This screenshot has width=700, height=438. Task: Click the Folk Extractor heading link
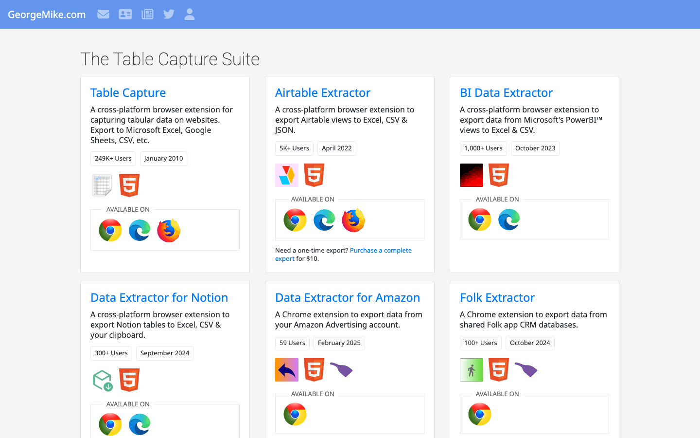coord(497,297)
